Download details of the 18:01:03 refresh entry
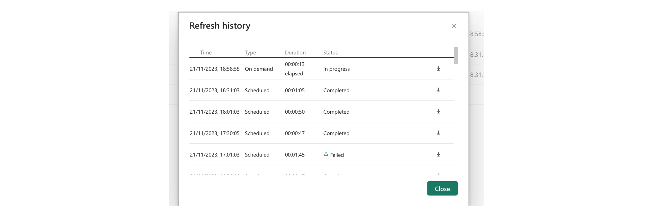653x217 pixels. click(x=438, y=111)
